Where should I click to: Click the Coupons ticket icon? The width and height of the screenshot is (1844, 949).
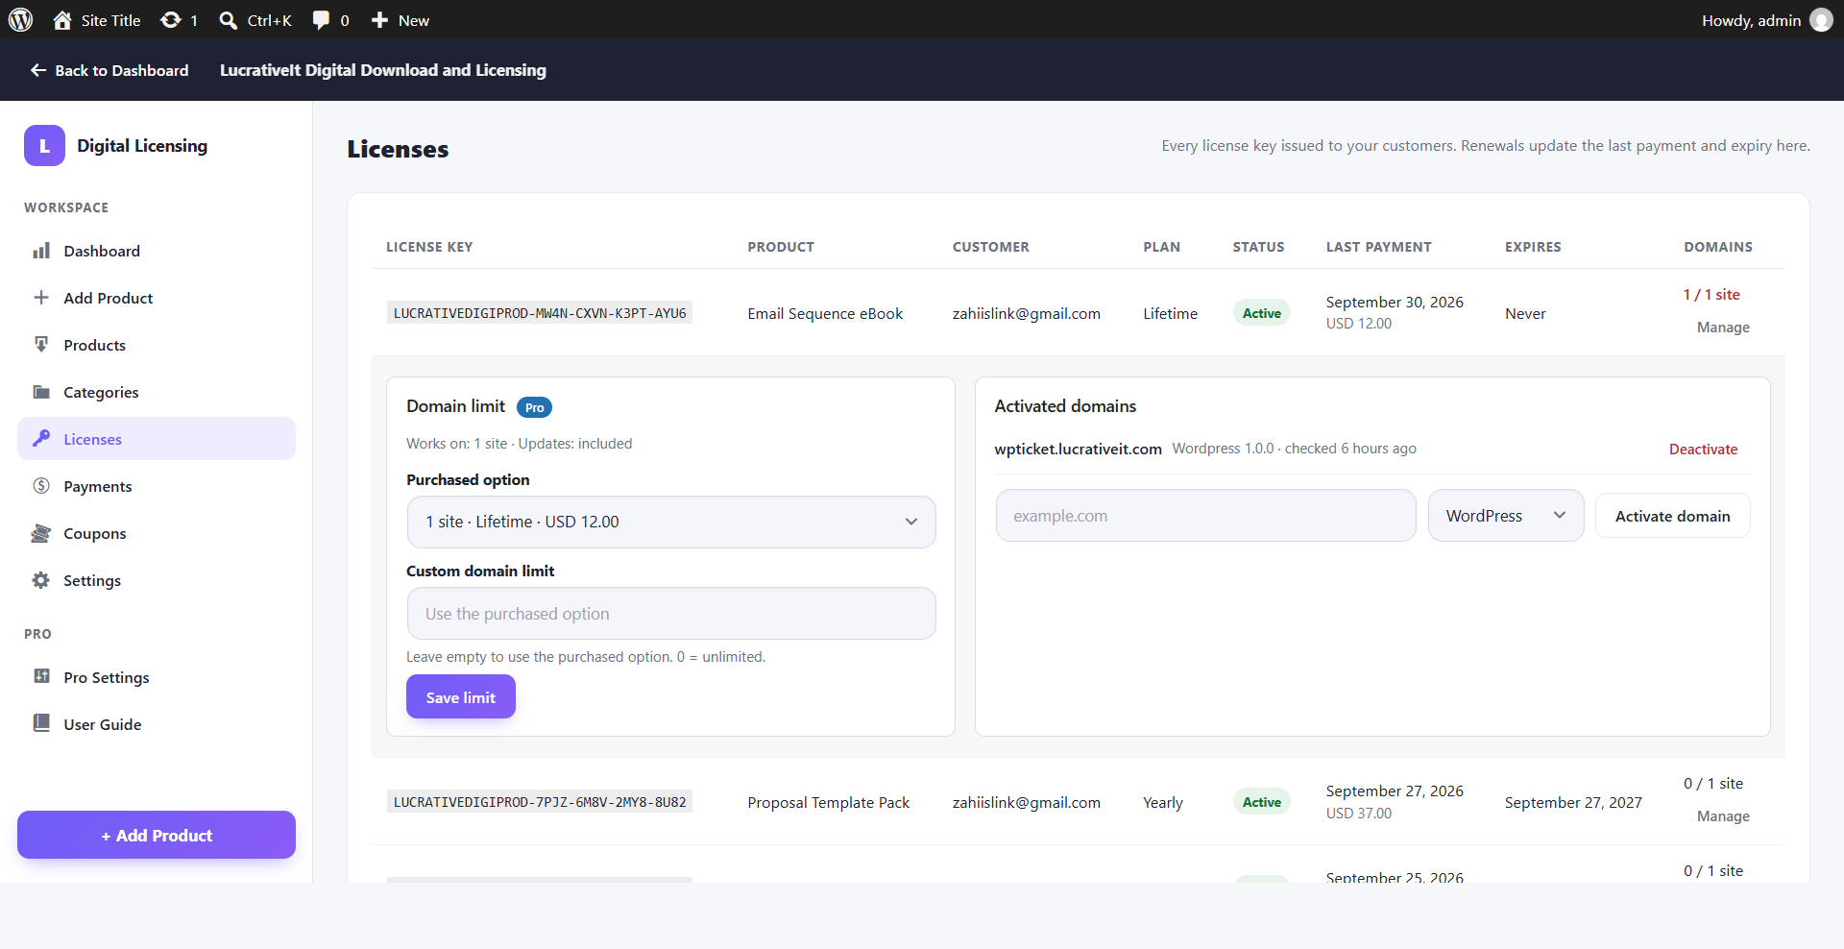(41, 533)
